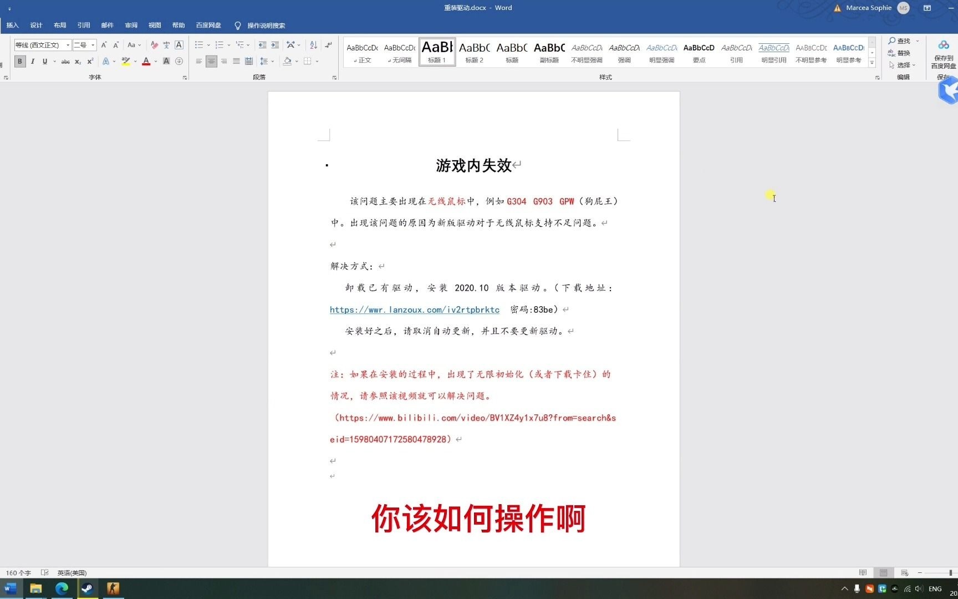Select the text highlight color icon
958x599 pixels.
point(126,62)
